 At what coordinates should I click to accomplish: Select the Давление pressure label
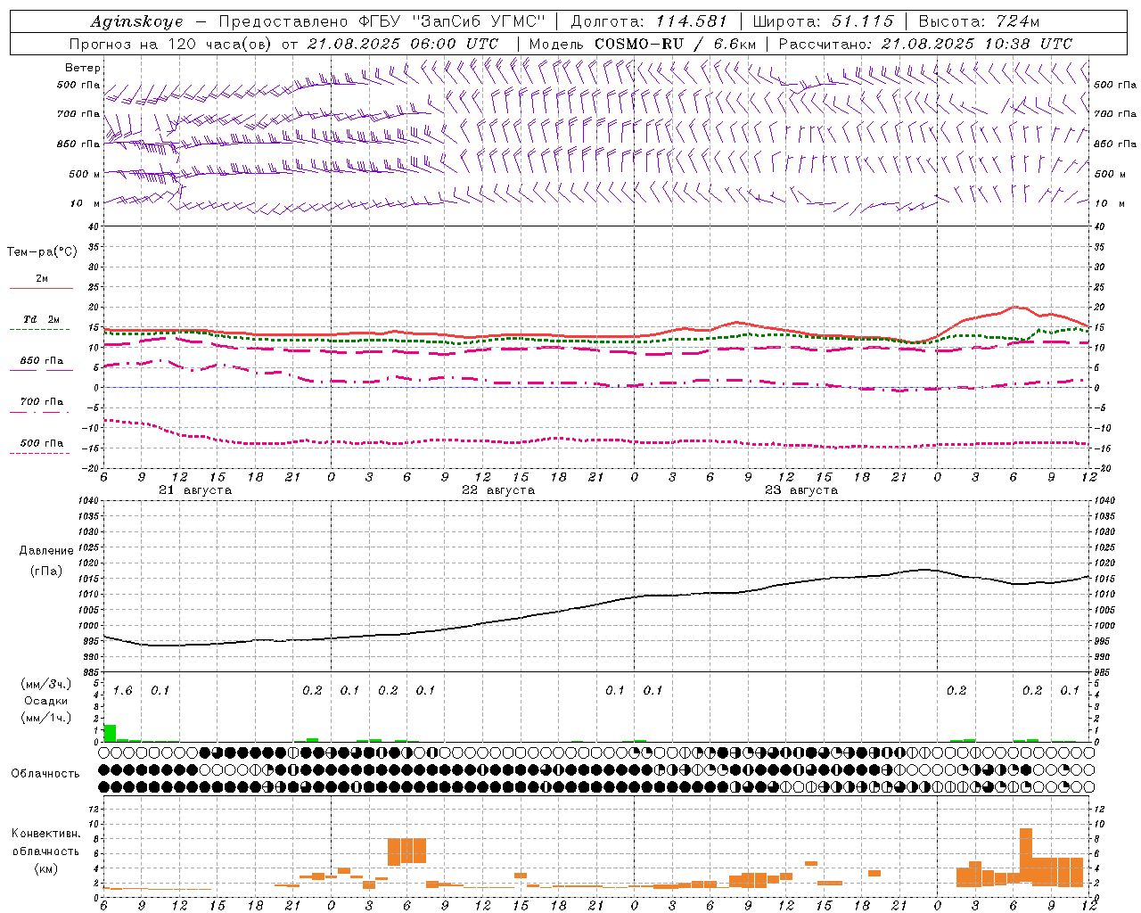(x=46, y=551)
